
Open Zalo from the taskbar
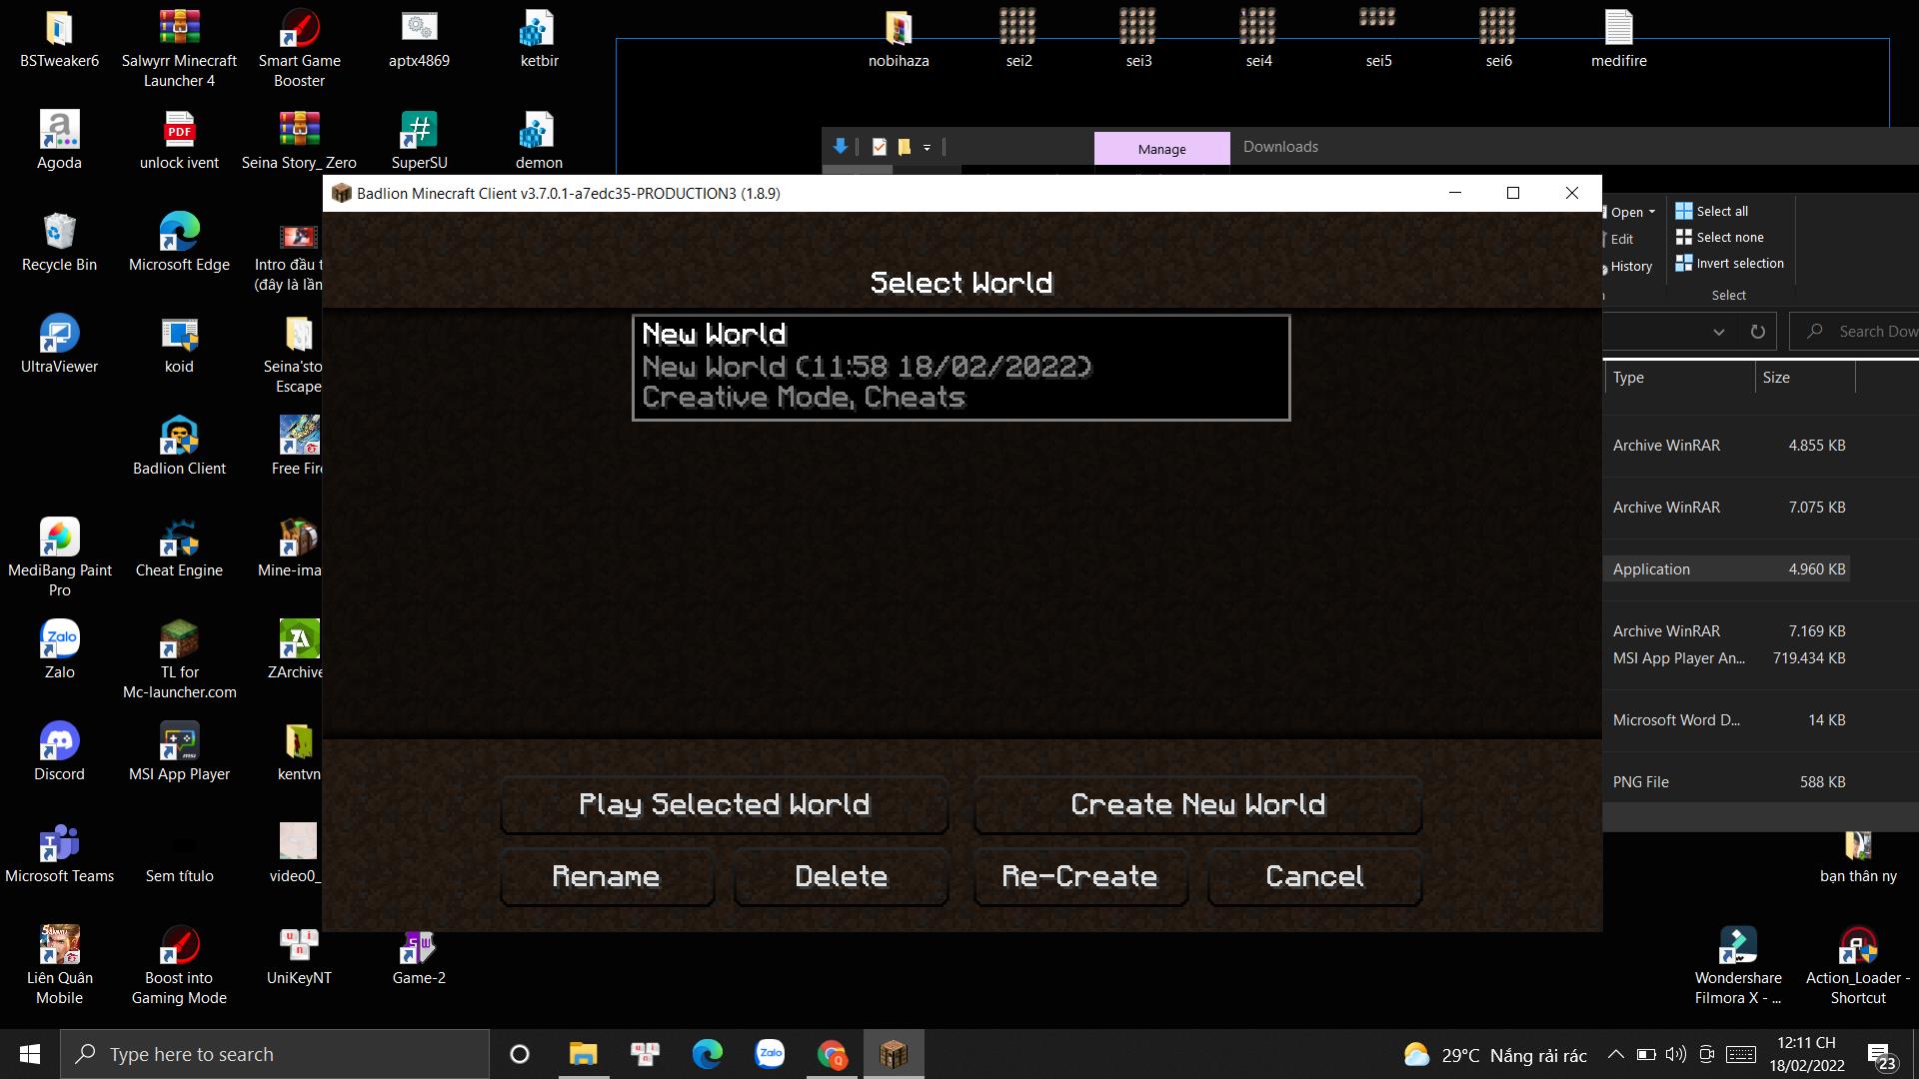pyautogui.click(x=770, y=1054)
